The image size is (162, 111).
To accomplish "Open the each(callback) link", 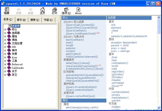I will point(75,40).
